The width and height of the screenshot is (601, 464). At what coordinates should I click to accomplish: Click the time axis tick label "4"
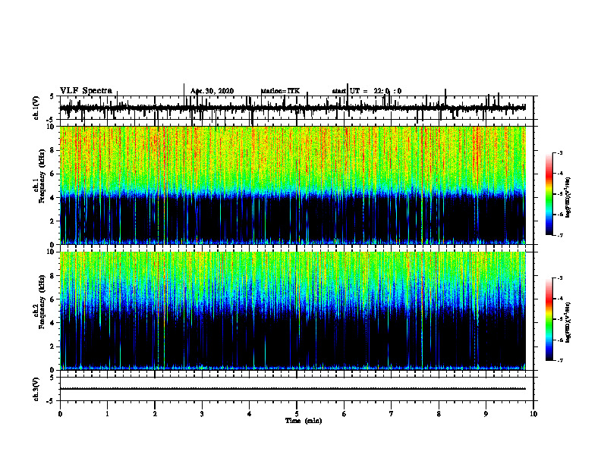[x=250, y=414]
